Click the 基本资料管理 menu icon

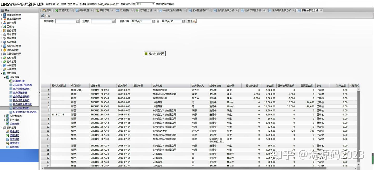pos(5,15)
